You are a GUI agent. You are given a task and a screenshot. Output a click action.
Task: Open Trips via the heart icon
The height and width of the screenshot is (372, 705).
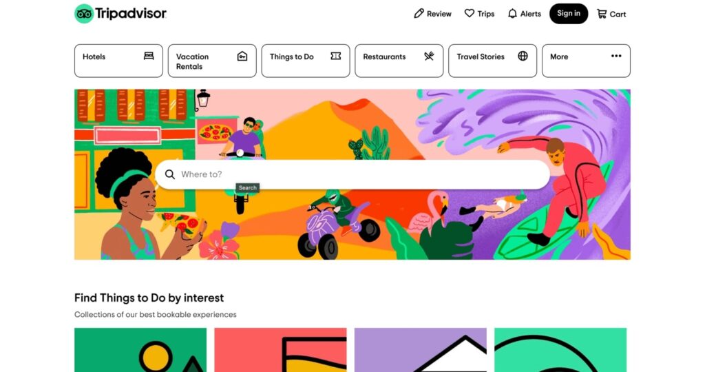click(469, 14)
